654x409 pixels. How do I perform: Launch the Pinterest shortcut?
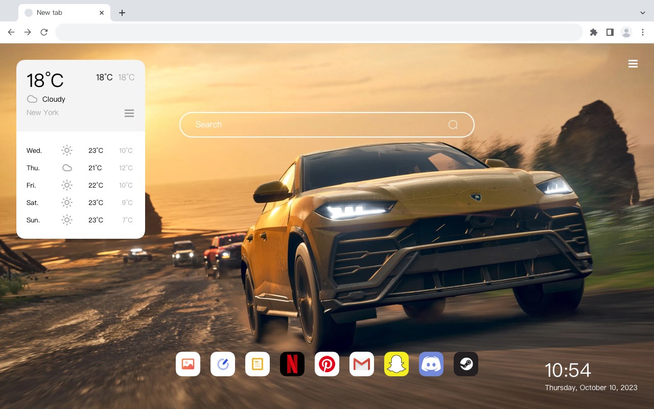pyautogui.click(x=327, y=364)
